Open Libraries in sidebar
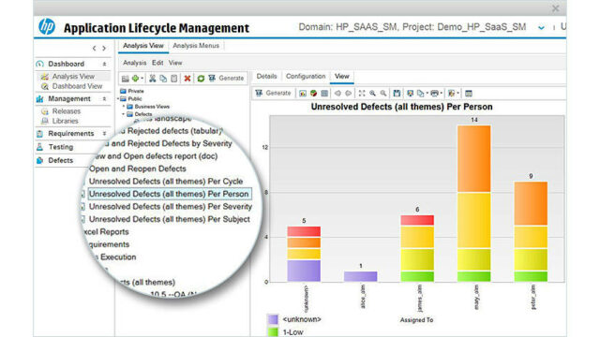600x337 pixels. click(x=65, y=121)
